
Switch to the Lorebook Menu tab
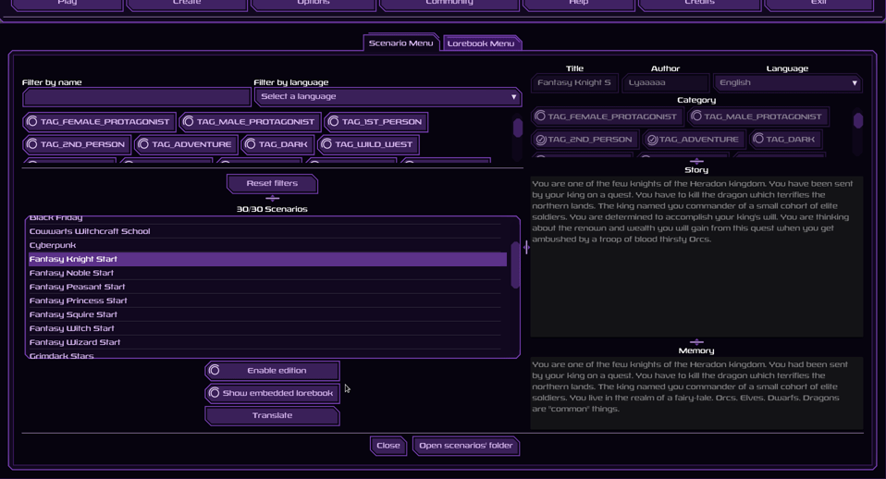(x=481, y=43)
